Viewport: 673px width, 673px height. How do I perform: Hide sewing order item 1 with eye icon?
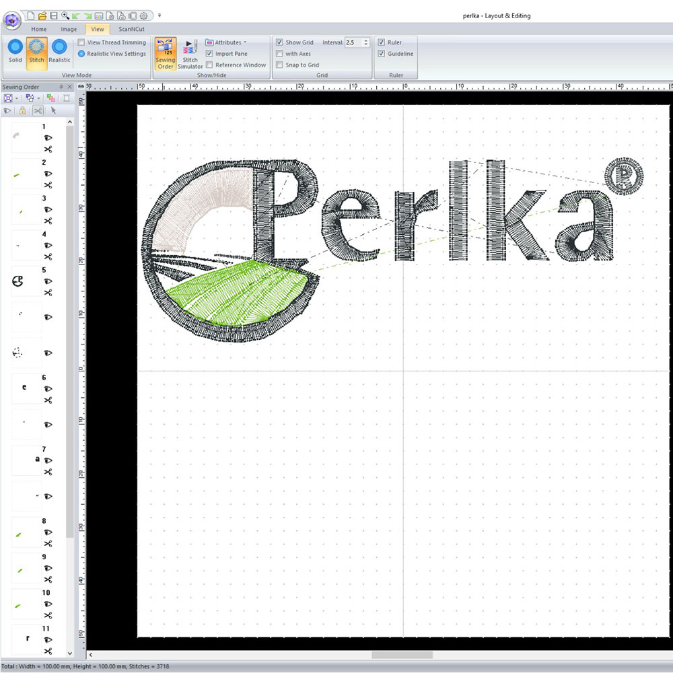(48, 138)
